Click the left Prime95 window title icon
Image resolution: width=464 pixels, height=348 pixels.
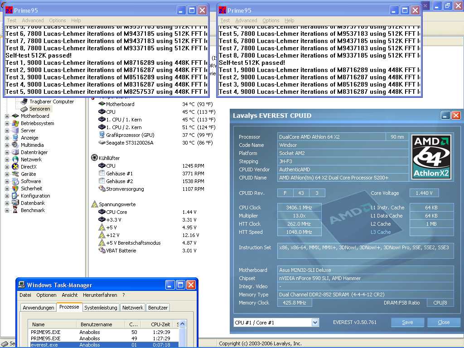click(9, 10)
